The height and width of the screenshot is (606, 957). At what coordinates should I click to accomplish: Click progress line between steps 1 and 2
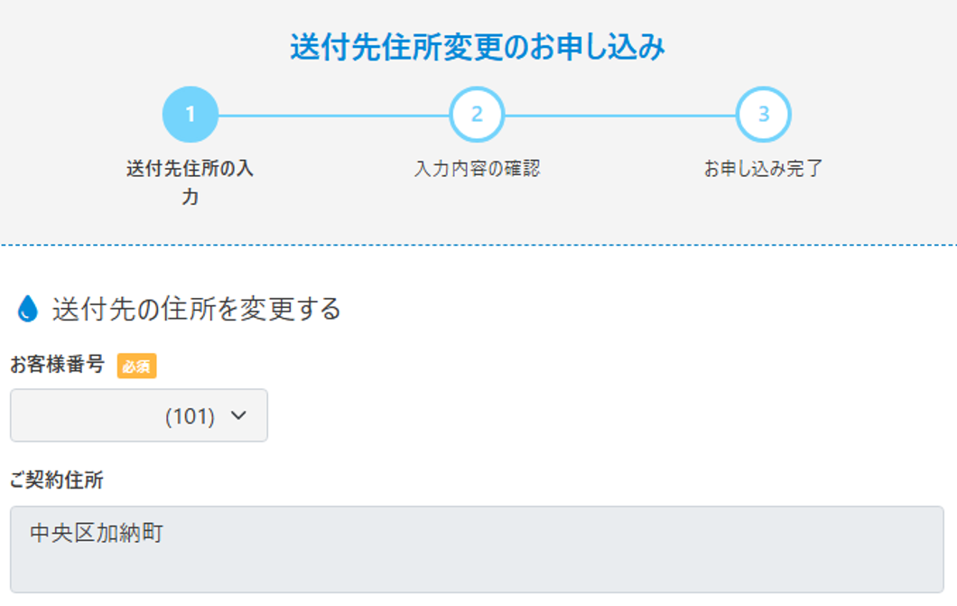[333, 116]
